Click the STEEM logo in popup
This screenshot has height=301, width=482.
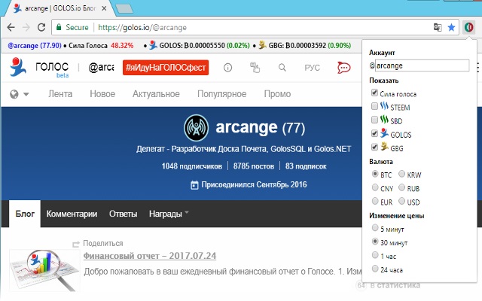[384, 106]
